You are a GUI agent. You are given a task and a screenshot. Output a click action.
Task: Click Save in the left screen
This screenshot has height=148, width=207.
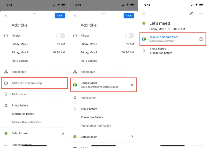(x=60, y=15)
